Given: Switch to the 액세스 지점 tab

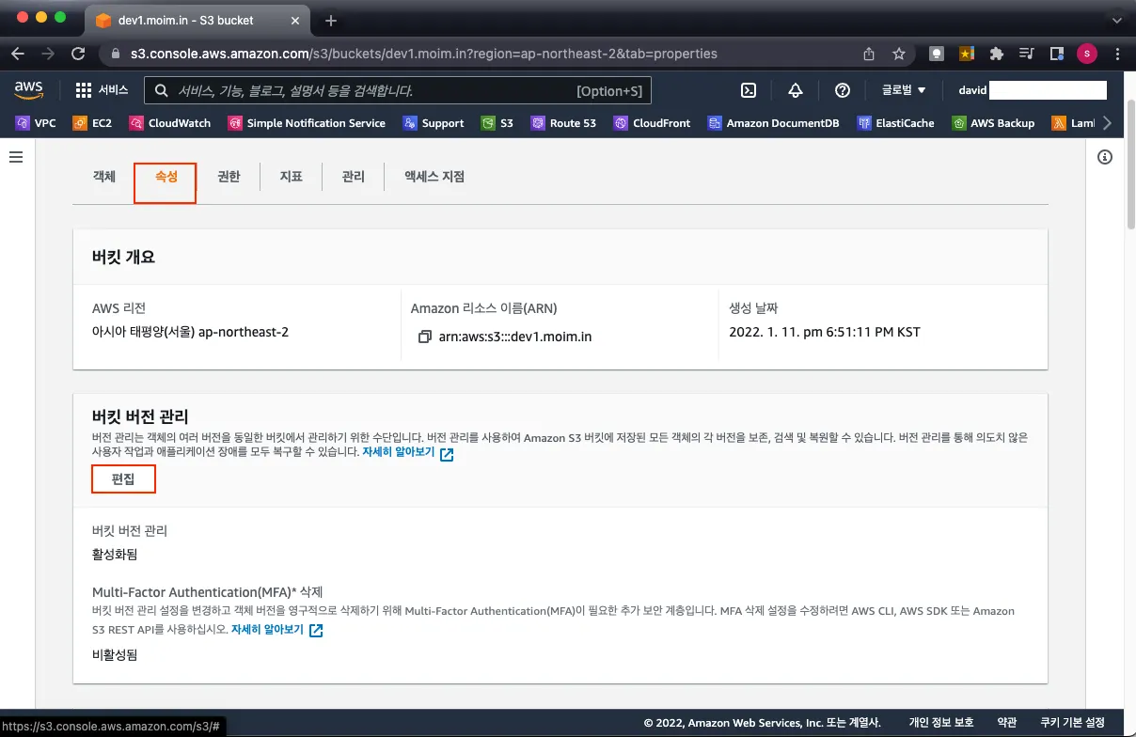Looking at the screenshot, I should [434, 176].
